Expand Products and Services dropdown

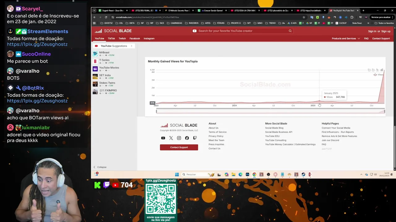coord(346,39)
